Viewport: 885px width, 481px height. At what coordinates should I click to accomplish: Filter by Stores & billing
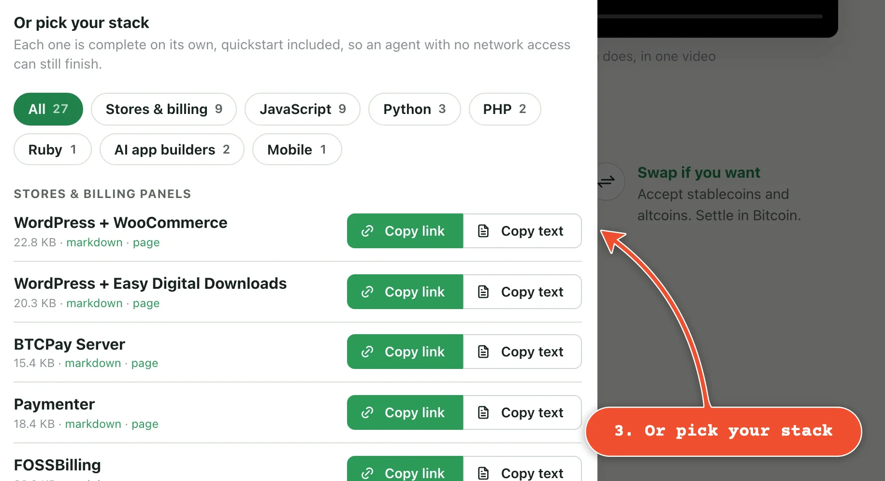coord(164,109)
